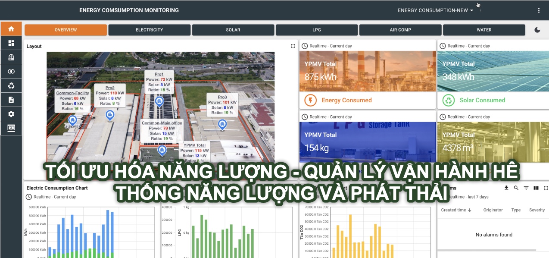Sort alarms by Created time column
This screenshot has width=549, height=258.
(456, 210)
